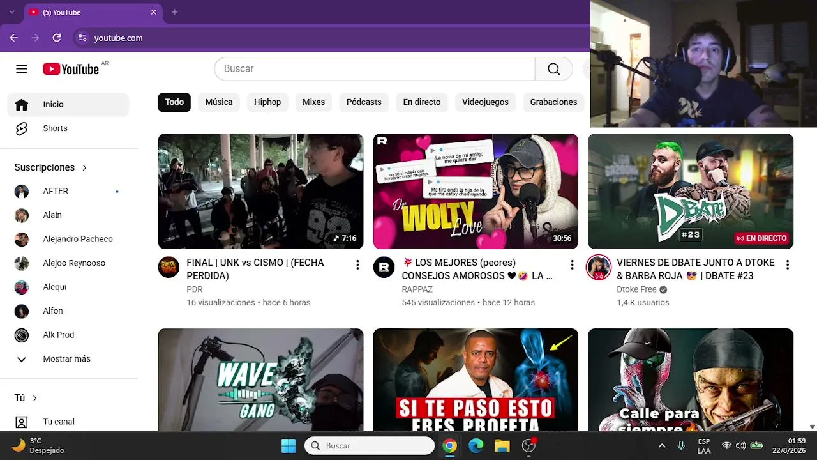Open the RAPPAZ channel avatar
The image size is (817, 460).
384,267
